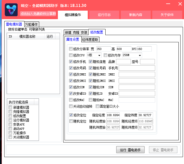Uncheck the 随机IMSI checkbox
Image resolution: width=184 pixels, height=164 pixels.
(x=90, y=81)
